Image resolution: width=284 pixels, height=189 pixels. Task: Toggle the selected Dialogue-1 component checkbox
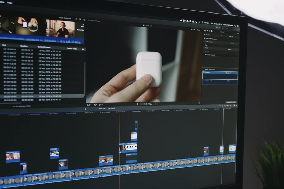pos(204,72)
